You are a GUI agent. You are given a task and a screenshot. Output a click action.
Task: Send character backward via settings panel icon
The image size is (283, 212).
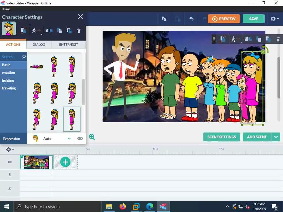pyautogui.click(x=69, y=30)
